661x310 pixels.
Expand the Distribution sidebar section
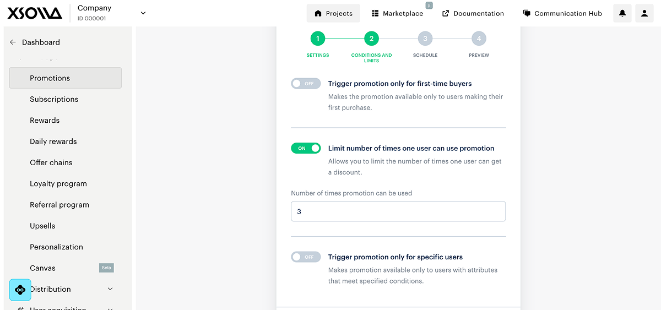click(110, 289)
